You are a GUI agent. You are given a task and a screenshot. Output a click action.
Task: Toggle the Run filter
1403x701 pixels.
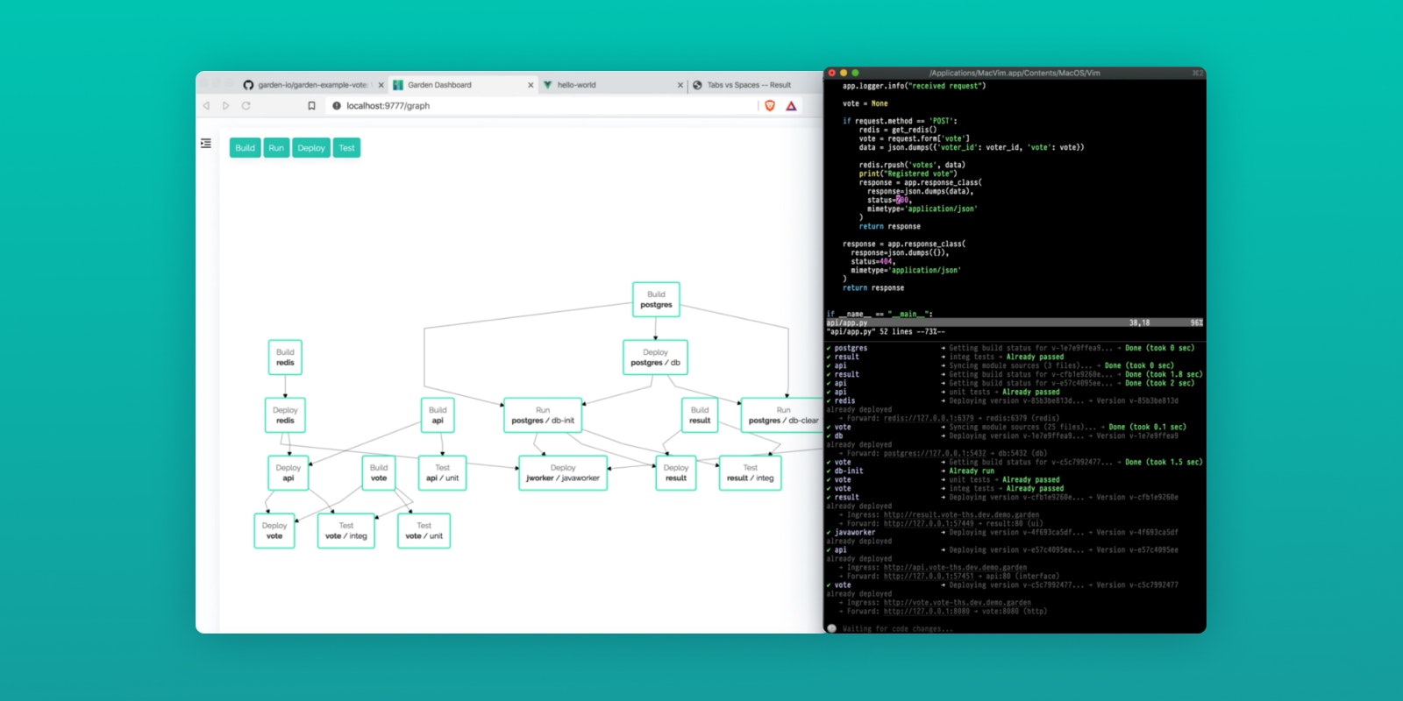276,148
